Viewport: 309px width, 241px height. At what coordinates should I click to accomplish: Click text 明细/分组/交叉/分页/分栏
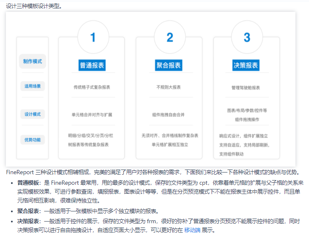[x=91, y=135]
